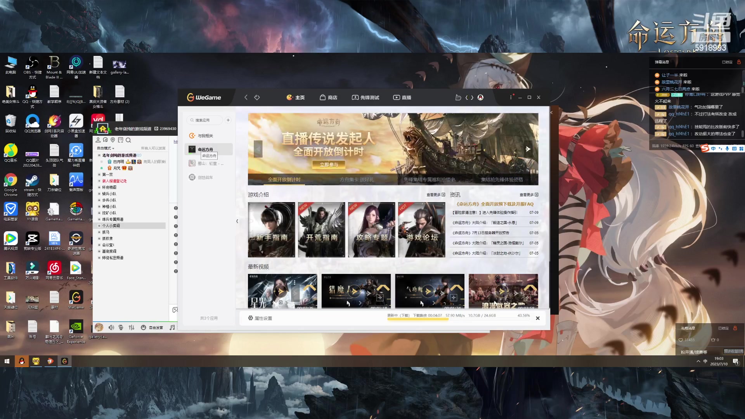Open the WeGame assistant robot icon
Screen dimensions: 745x419
[x=458, y=97]
